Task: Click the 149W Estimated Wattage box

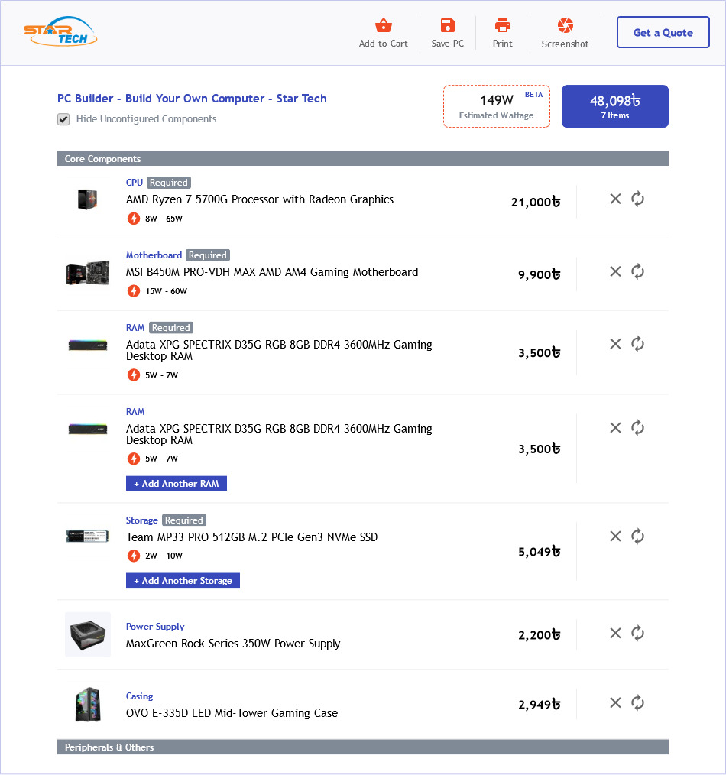Action: click(496, 106)
